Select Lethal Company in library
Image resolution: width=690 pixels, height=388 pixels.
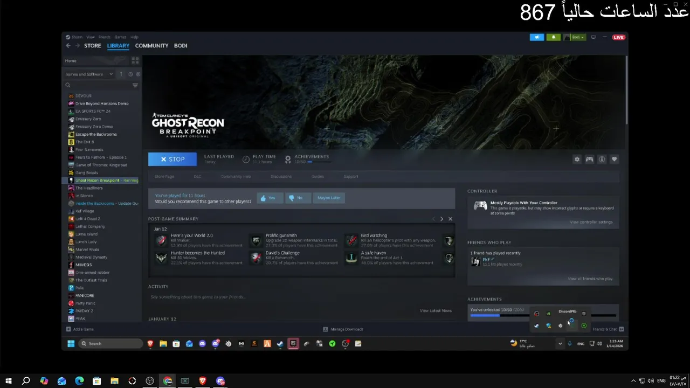click(x=90, y=226)
